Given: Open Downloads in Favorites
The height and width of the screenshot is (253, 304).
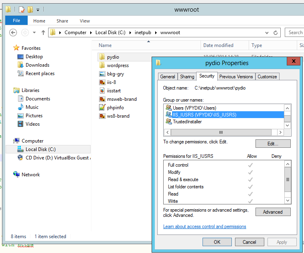Looking at the screenshot, I should [37, 65].
